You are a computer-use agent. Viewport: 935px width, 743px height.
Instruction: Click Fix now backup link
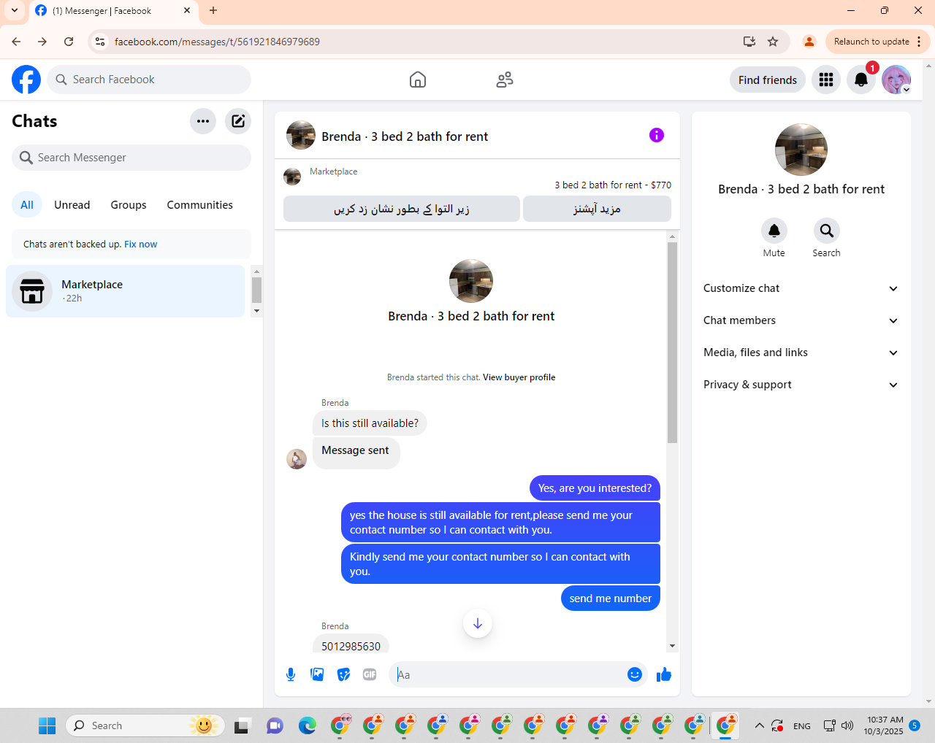[140, 245]
